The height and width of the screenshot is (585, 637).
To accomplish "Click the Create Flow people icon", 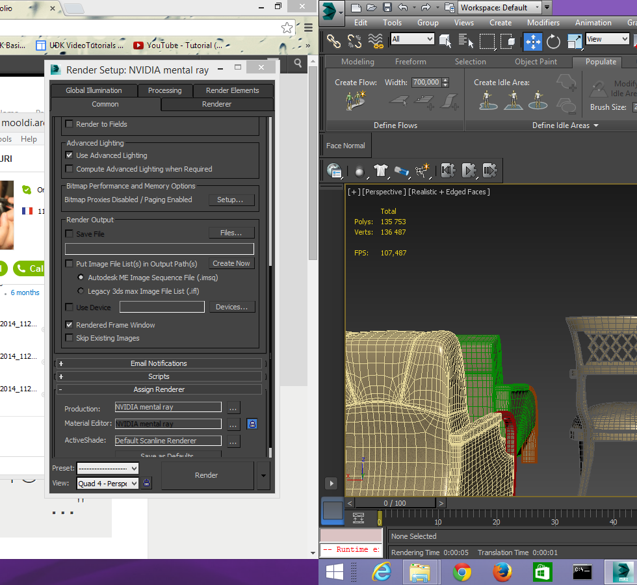I will (356, 100).
